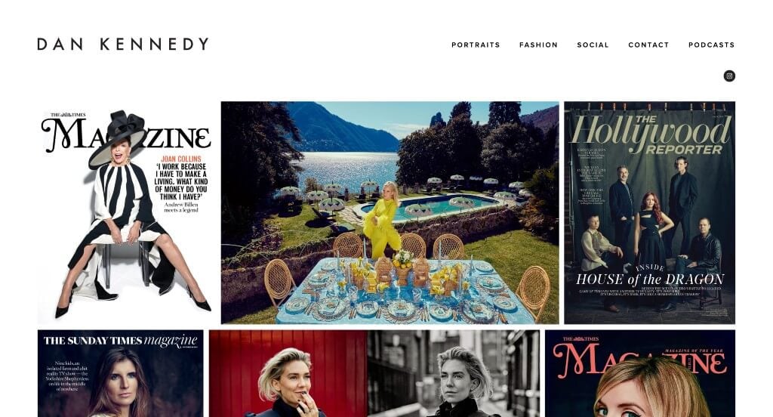The height and width of the screenshot is (417, 773).
Task: Open the Sunday Times Magazine cover thumbnail
Action: tap(120, 374)
